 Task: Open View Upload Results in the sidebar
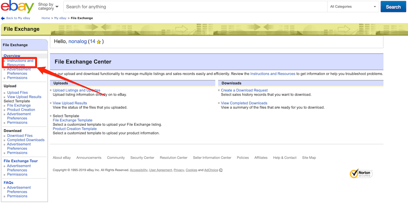click(x=24, y=97)
